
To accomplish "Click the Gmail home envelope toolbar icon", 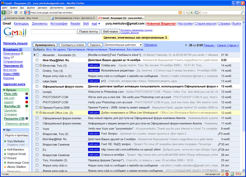I will tap(27, 13).
